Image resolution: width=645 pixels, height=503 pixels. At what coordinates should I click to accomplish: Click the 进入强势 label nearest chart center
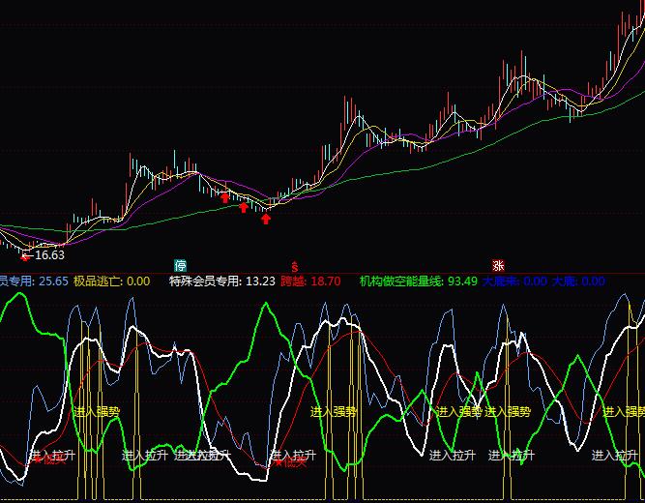click(334, 412)
